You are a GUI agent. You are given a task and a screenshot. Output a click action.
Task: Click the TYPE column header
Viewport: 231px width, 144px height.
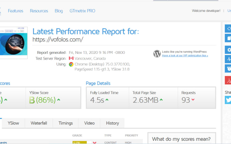point(108,136)
